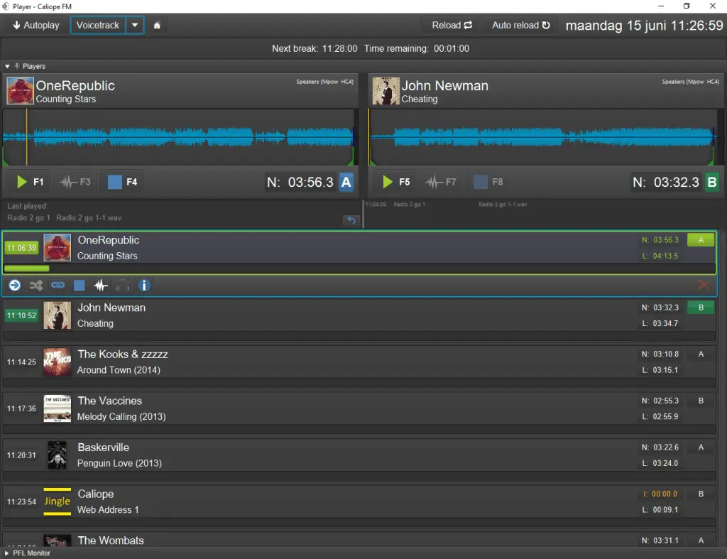Open the Voicetrack dropdown arrow
Viewport: 727px width, 559px height.
point(135,25)
